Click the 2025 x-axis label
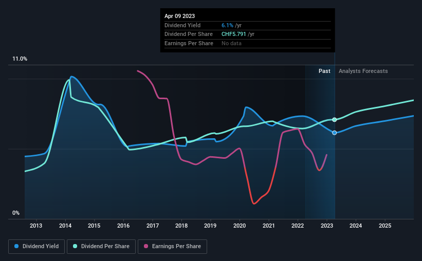The image size is (422, 261). click(x=385, y=226)
